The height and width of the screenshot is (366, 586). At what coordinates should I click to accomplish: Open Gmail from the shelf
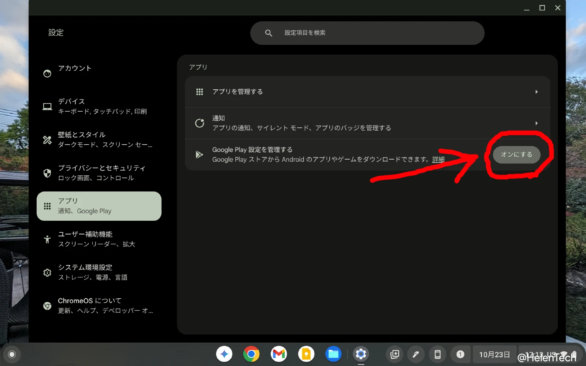(279, 354)
